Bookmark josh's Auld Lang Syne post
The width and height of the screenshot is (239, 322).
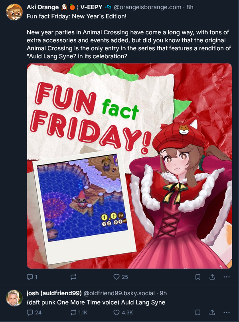click(x=198, y=312)
